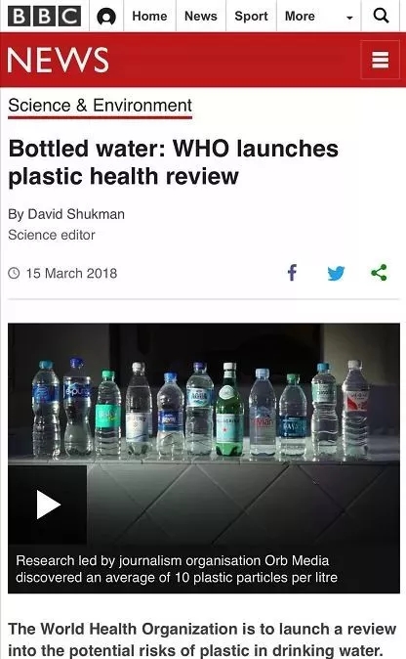Open the hamburger menu in News banner

[x=380, y=60]
